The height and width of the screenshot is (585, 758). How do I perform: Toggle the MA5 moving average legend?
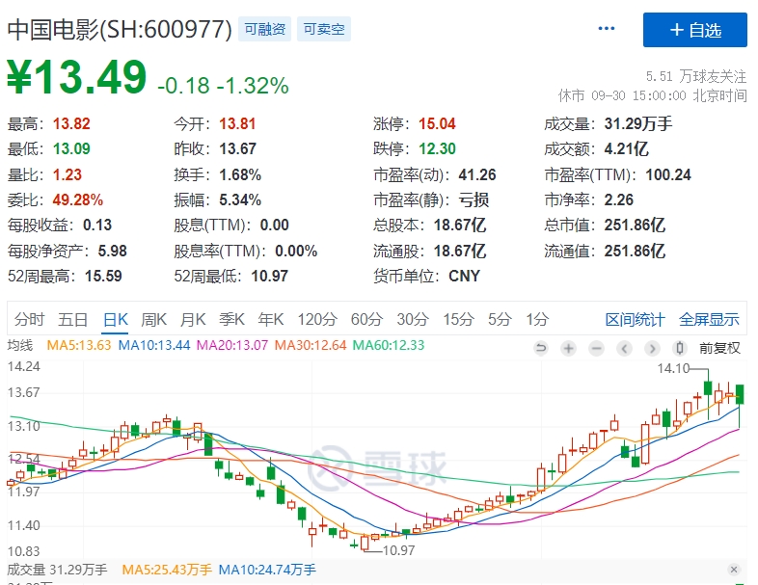[x=78, y=345]
